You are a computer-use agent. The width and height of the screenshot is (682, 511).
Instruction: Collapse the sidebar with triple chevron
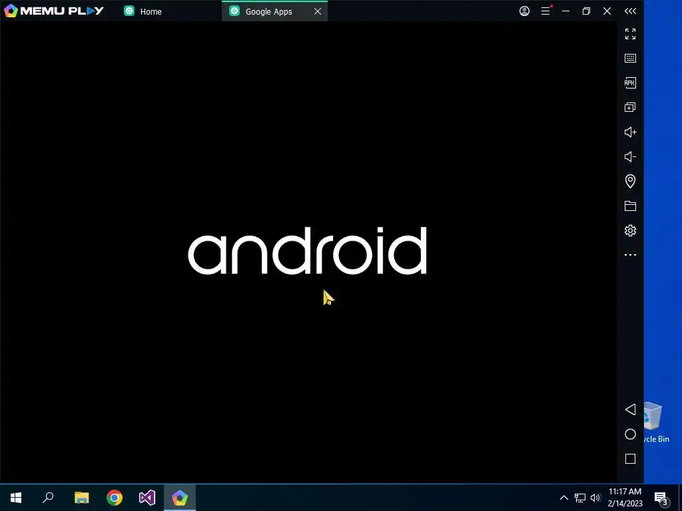click(x=630, y=11)
